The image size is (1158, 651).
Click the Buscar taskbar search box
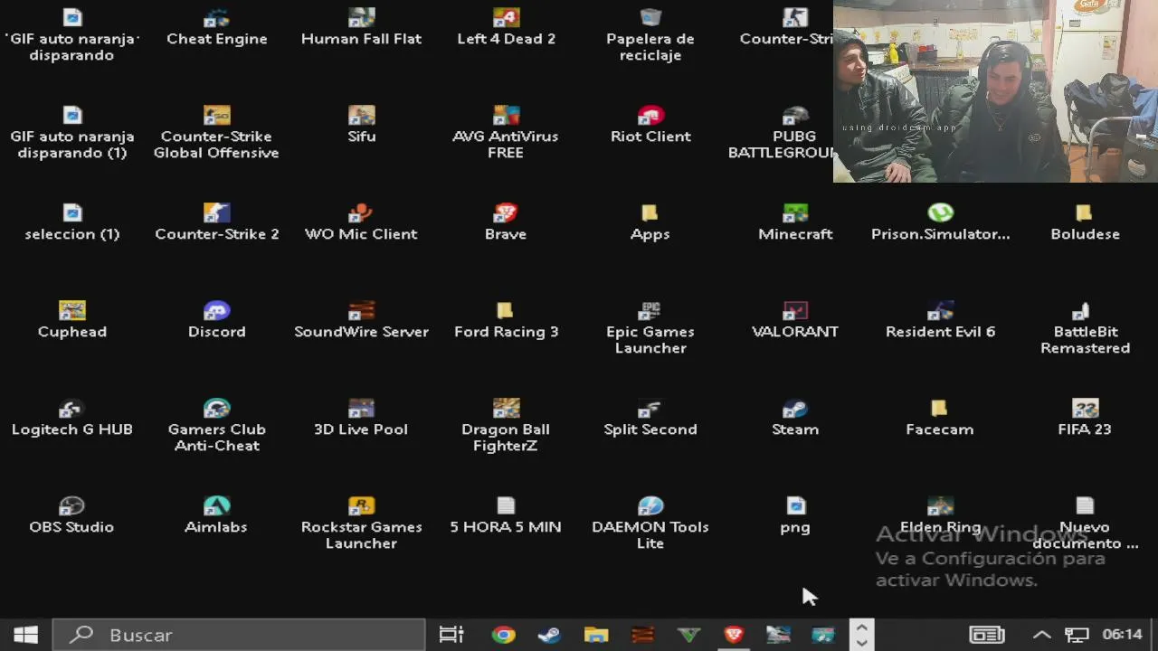coord(239,635)
